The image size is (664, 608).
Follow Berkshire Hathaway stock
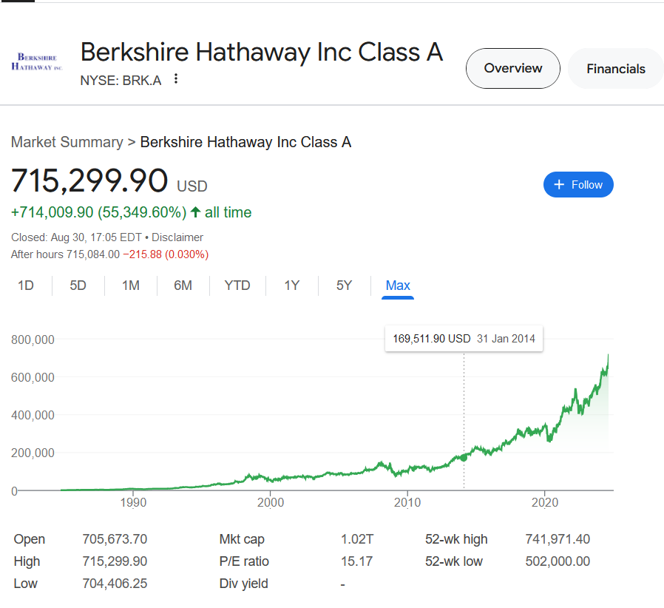[578, 184]
